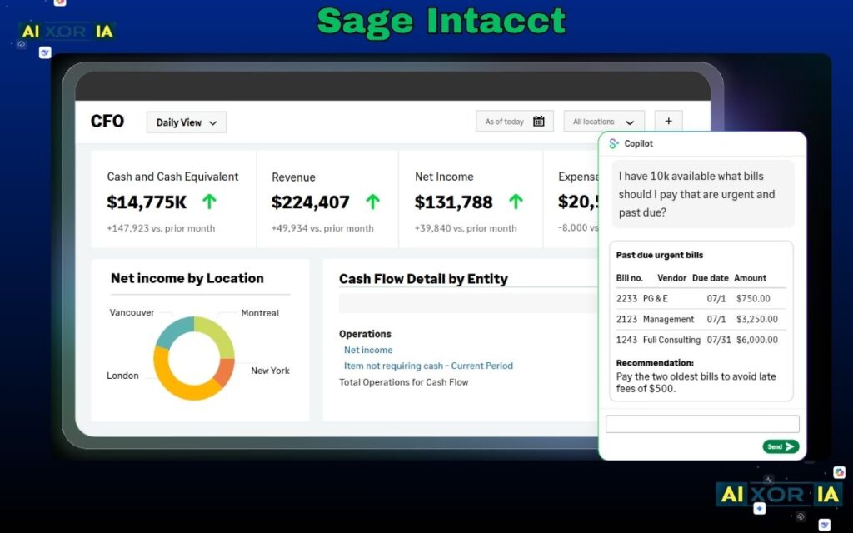Click the green up-arrow beside Cash and Cash Equivalent

click(209, 202)
